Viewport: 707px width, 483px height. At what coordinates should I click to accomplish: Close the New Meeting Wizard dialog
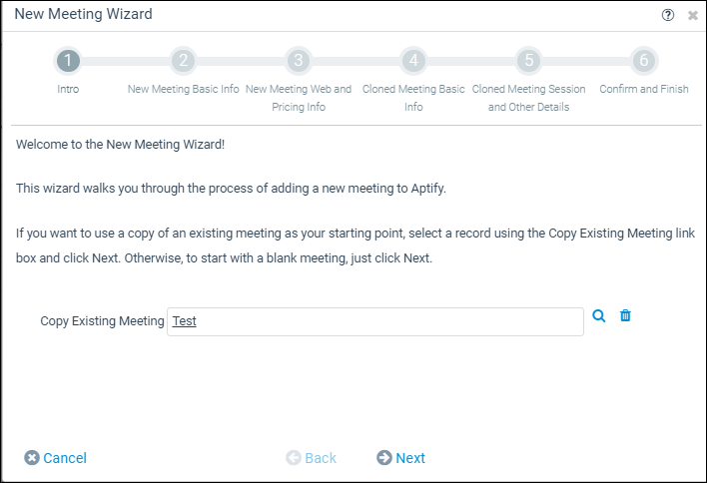click(x=693, y=16)
